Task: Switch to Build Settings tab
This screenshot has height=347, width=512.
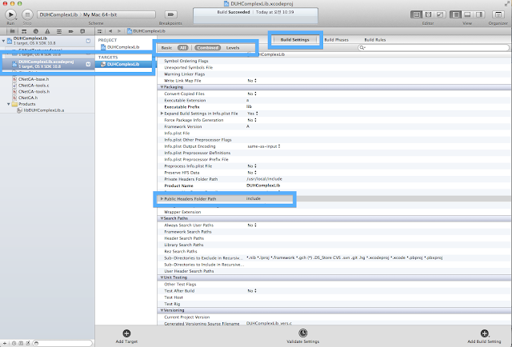Action: tap(294, 39)
